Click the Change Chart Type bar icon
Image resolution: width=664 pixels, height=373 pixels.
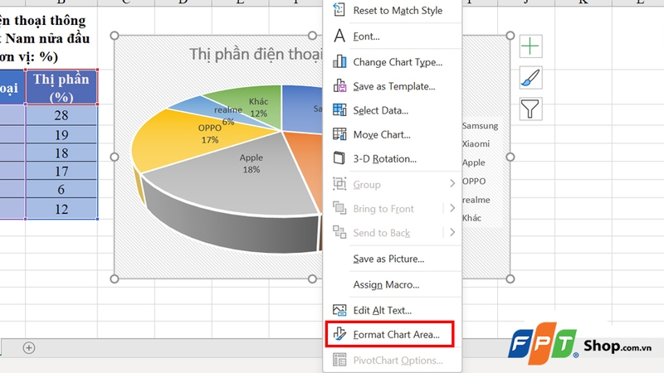pyautogui.click(x=339, y=61)
